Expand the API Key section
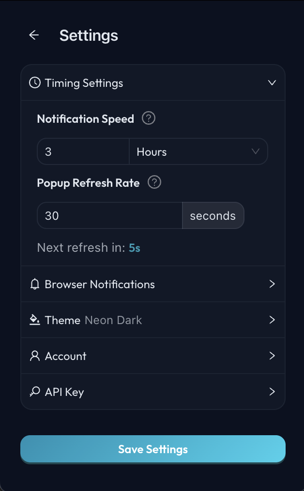 click(x=272, y=392)
